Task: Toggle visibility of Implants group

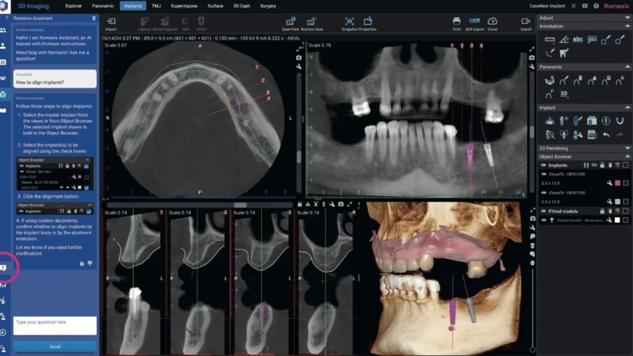Action: pos(543,165)
